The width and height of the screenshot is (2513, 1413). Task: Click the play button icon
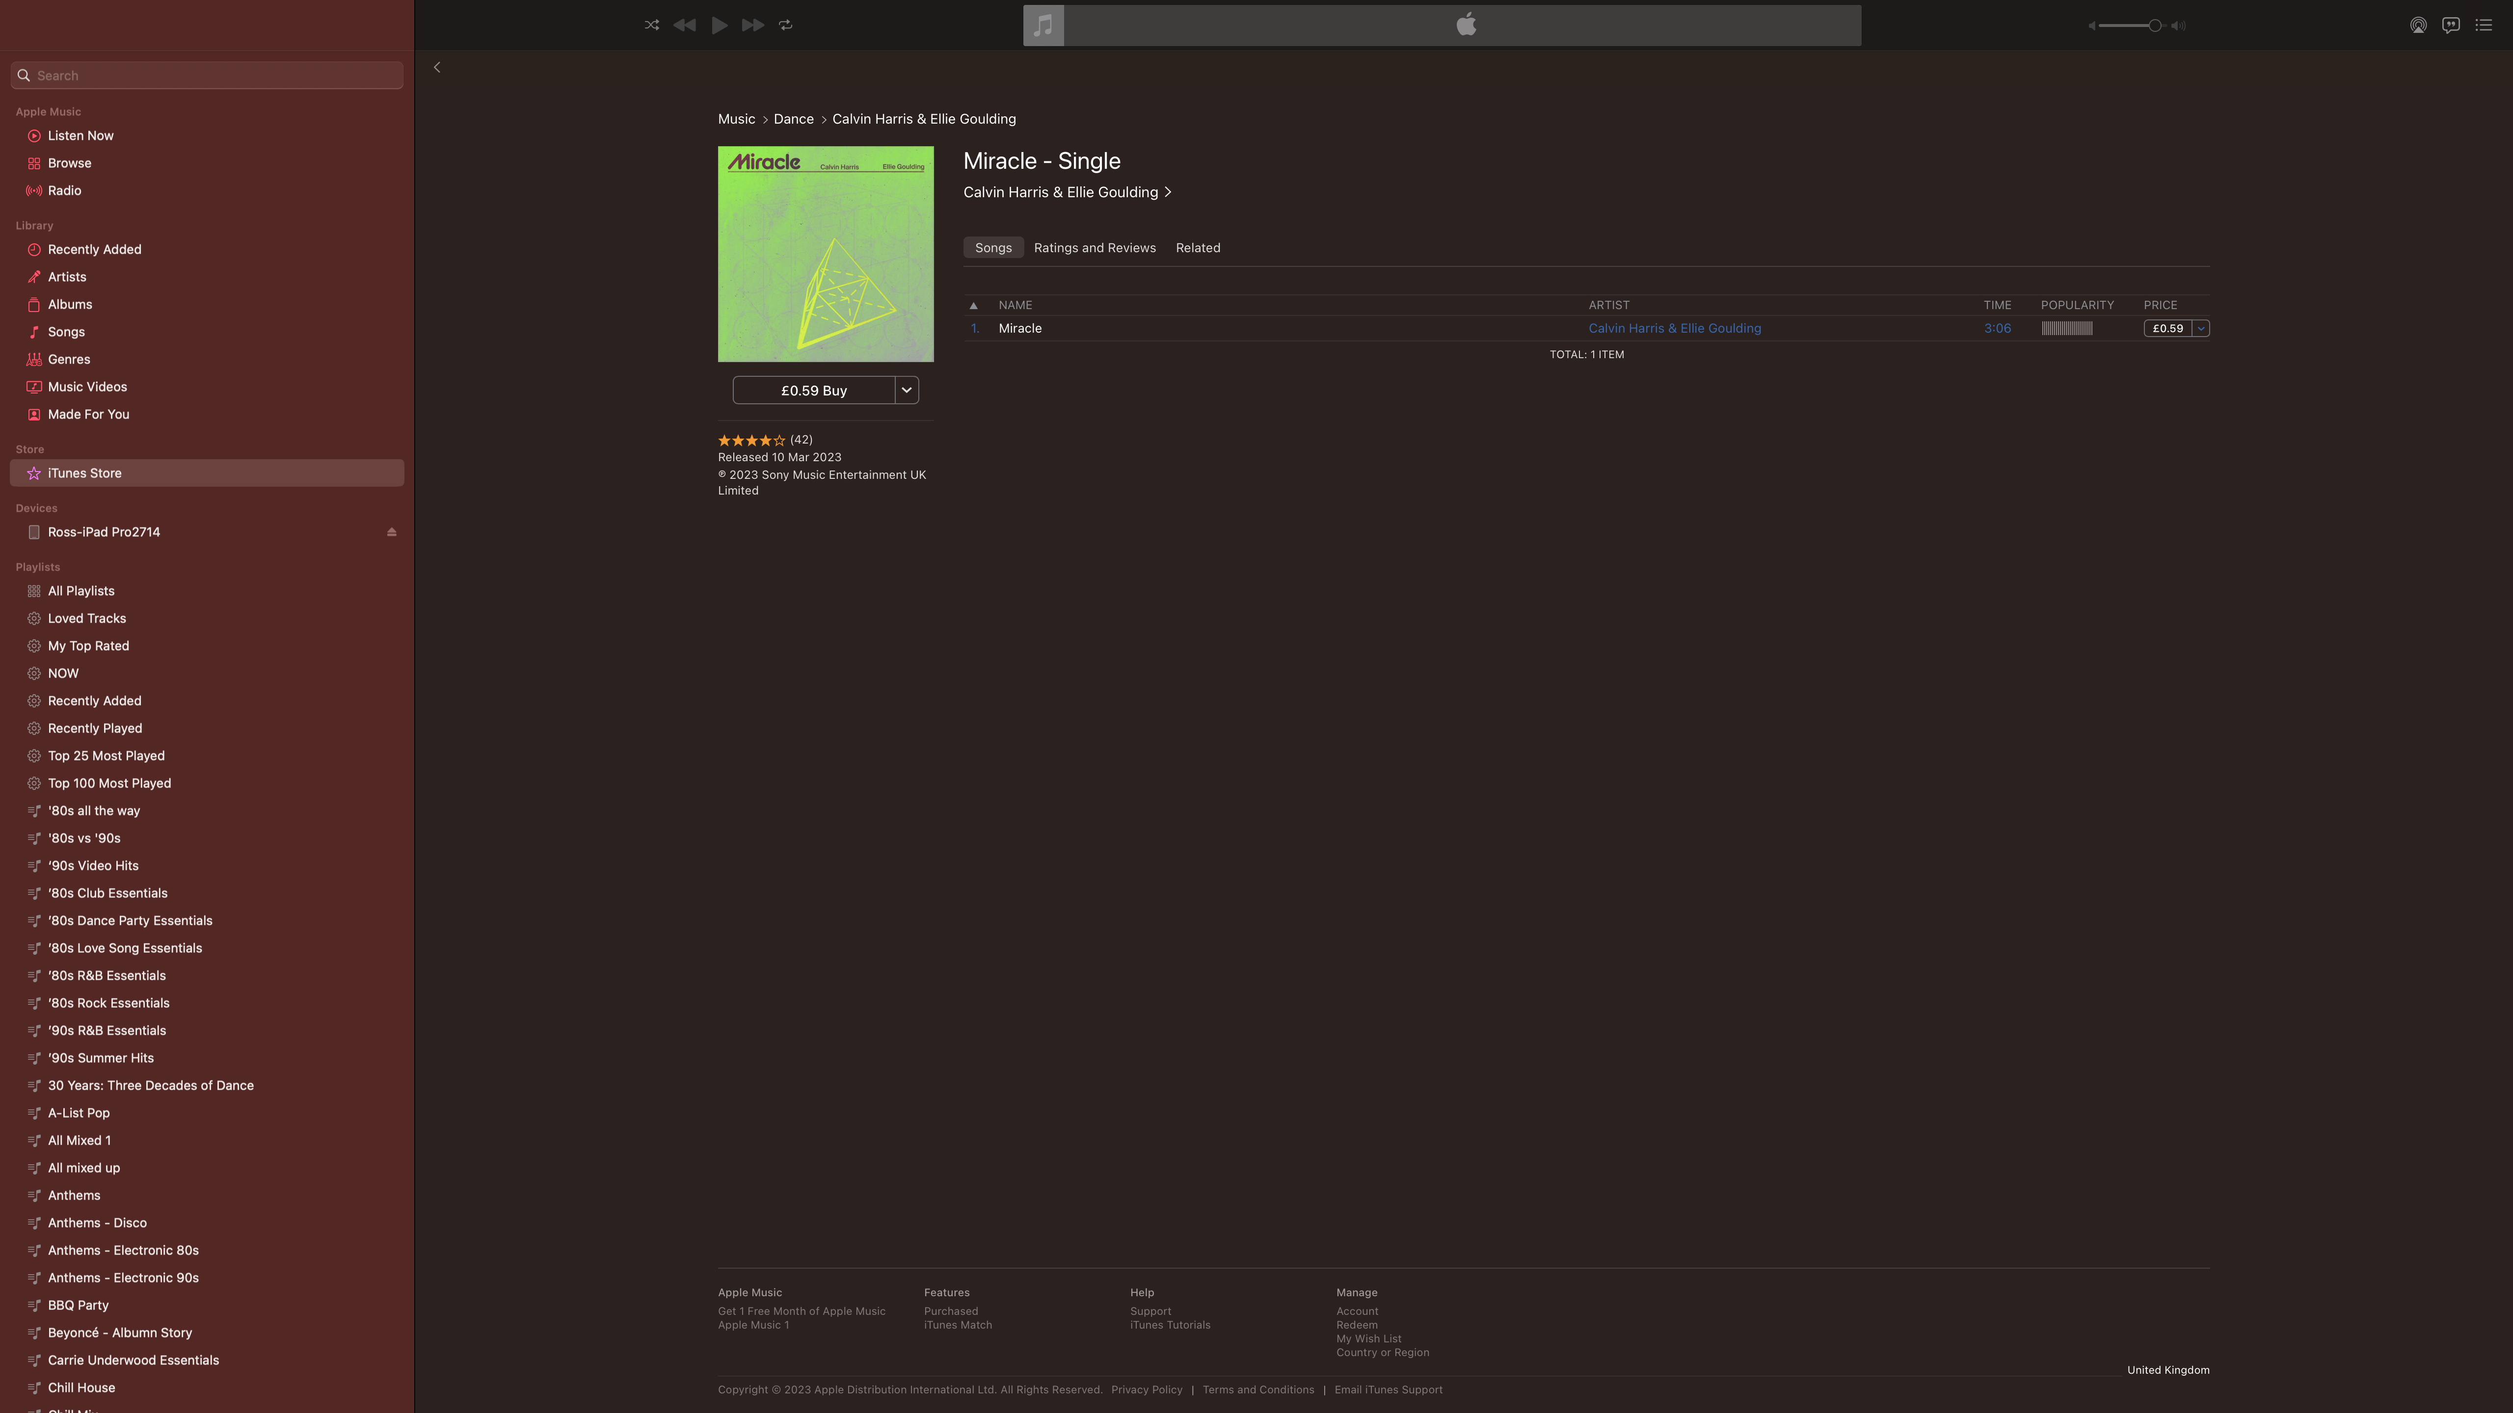click(x=718, y=24)
